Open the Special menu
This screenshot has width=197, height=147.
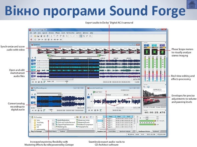tap(45, 33)
